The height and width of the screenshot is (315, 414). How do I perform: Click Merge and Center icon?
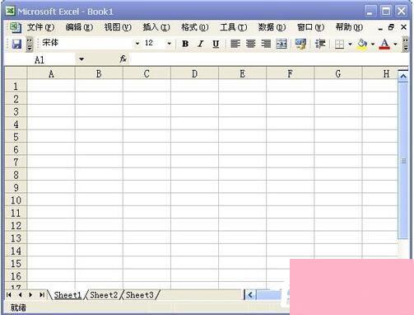pyautogui.click(x=281, y=44)
